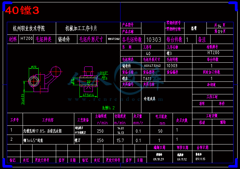The height and width of the screenshot is (169, 240).
Task: Select the date 09.11.15
Action: click(201, 159)
